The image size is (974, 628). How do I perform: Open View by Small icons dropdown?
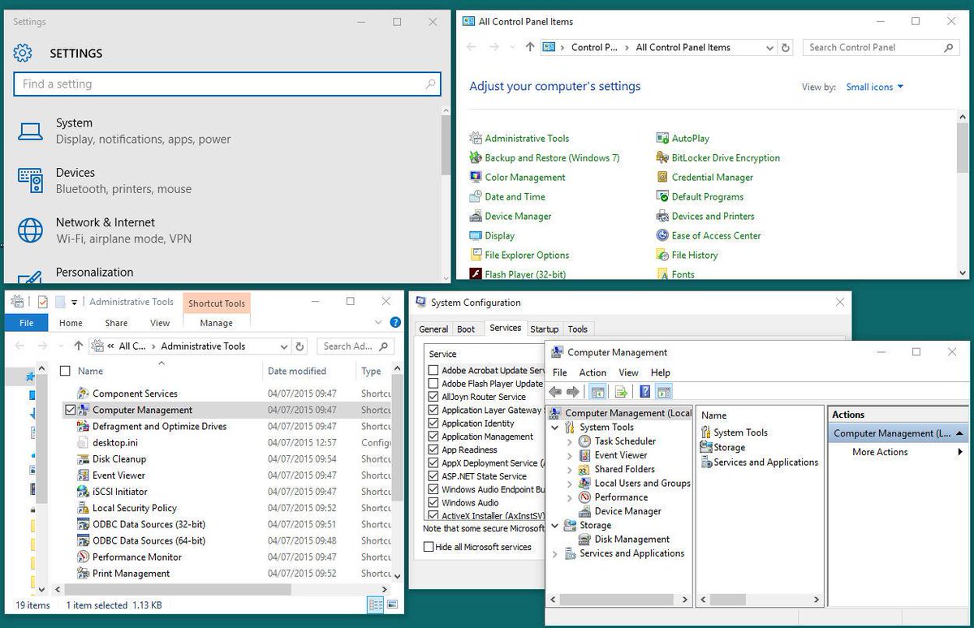[x=874, y=87]
